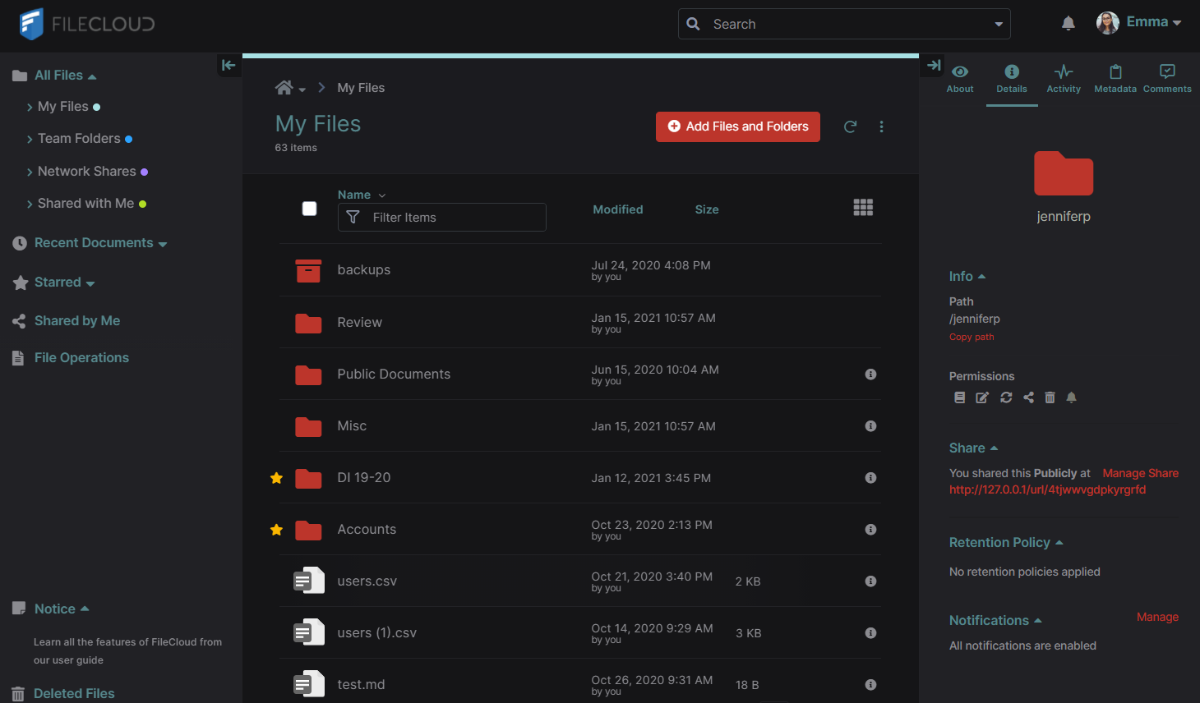This screenshot has width=1200, height=703.
Task: Toggle the select all files checkbox
Action: click(309, 209)
